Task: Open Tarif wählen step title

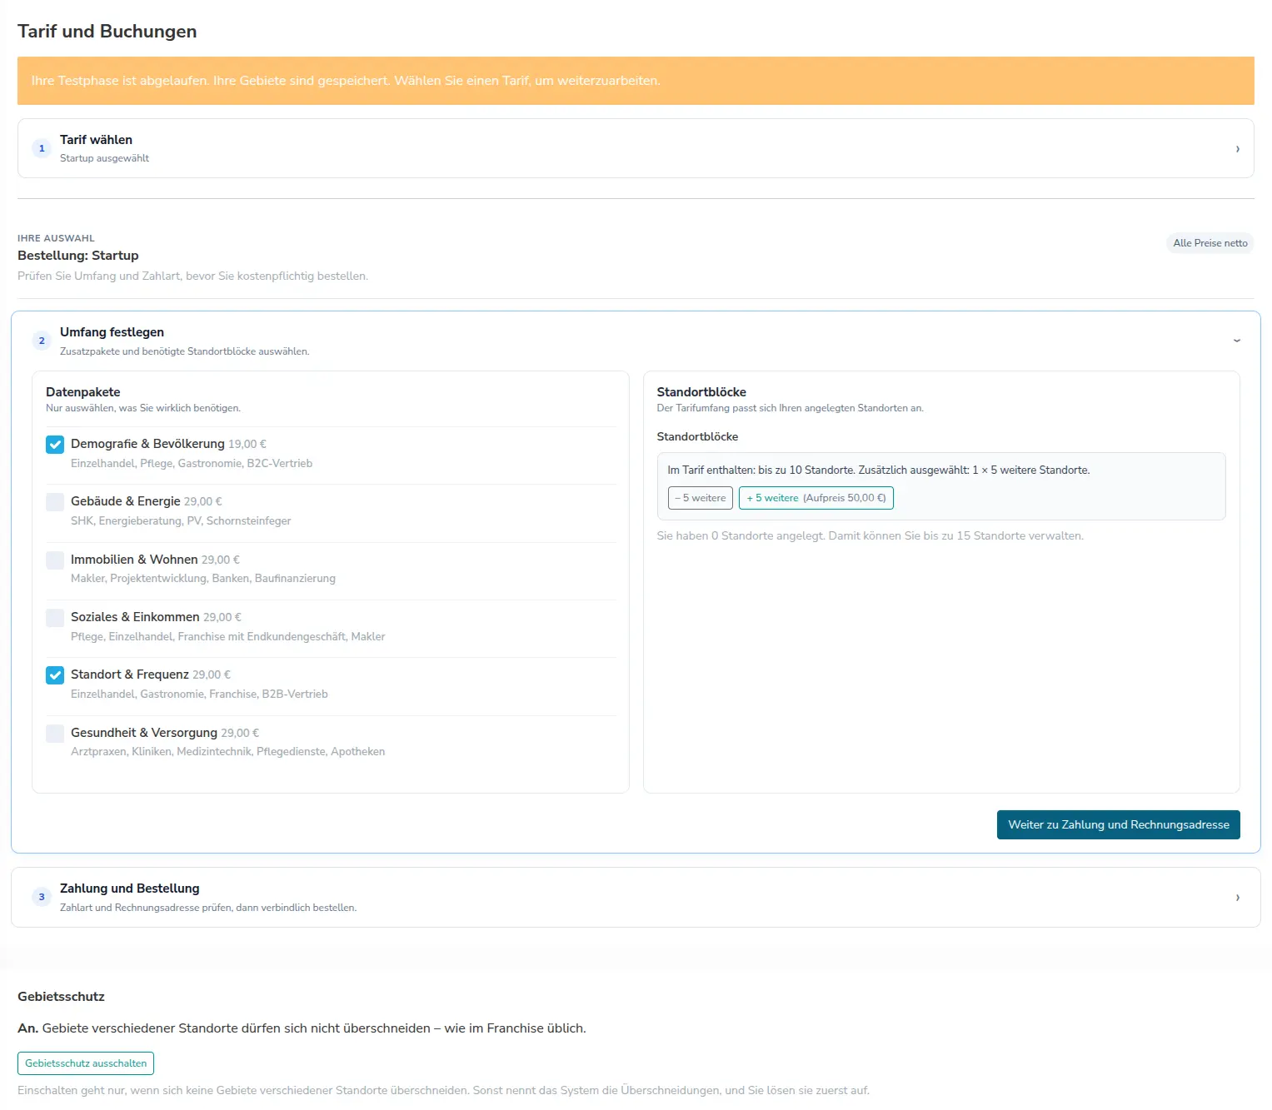Action: coord(96,140)
